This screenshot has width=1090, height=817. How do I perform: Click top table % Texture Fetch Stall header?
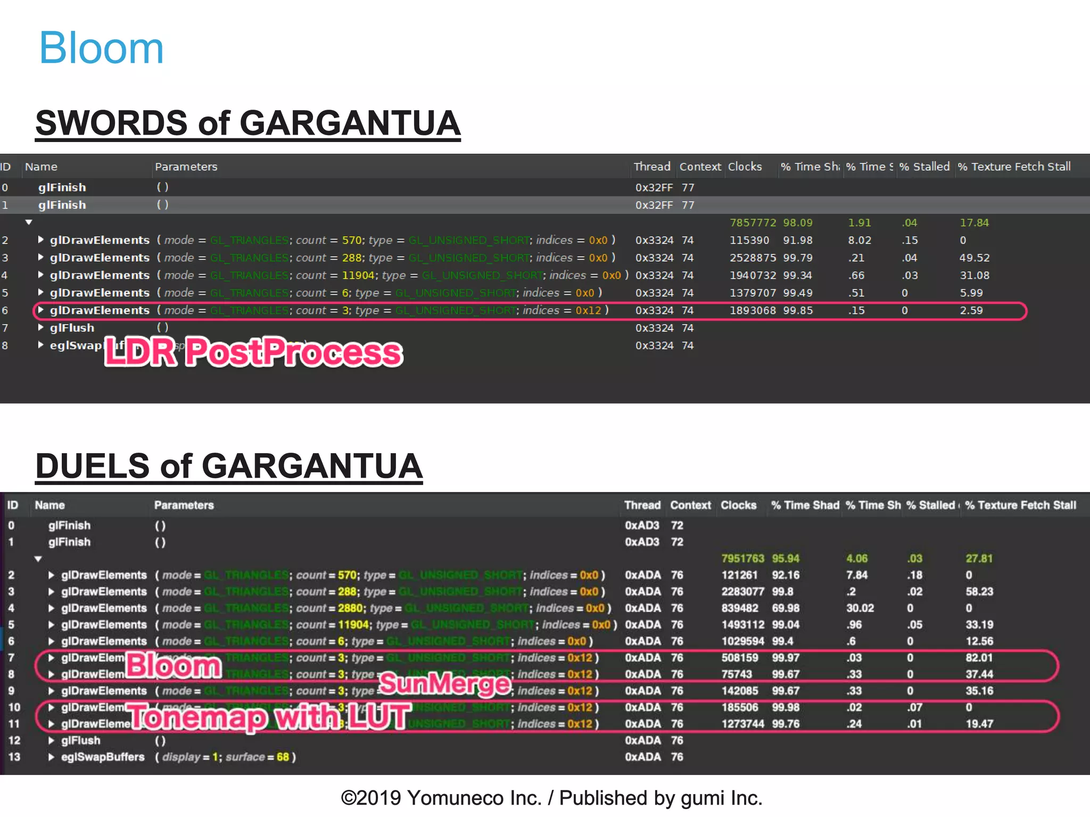tap(1013, 166)
